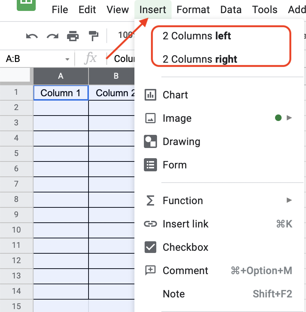306x312 pixels.
Task: Choose 2 Columns left option
Action: (197, 36)
